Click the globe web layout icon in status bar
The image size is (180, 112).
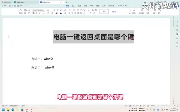click(140, 106)
